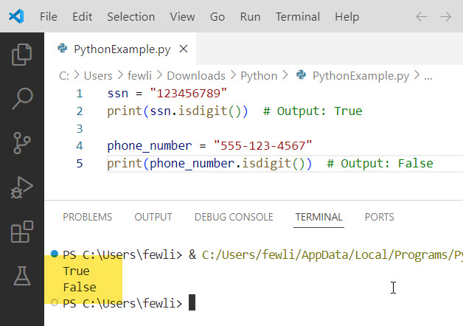Open the Terminal menu
The height and width of the screenshot is (326, 463).
(x=298, y=16)
